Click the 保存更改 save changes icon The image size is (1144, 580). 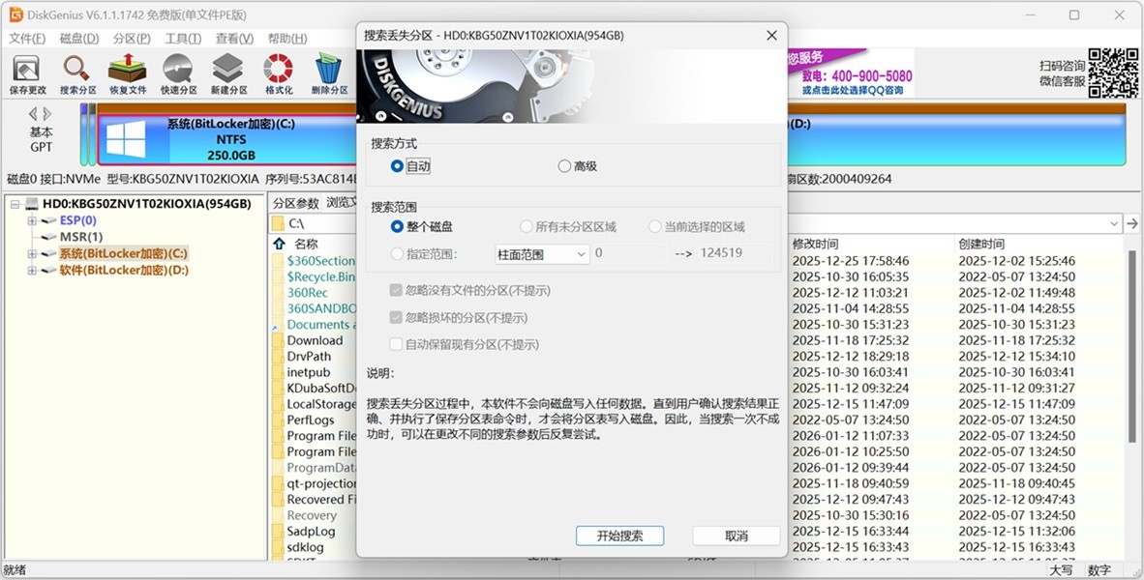tap(25, 72)
